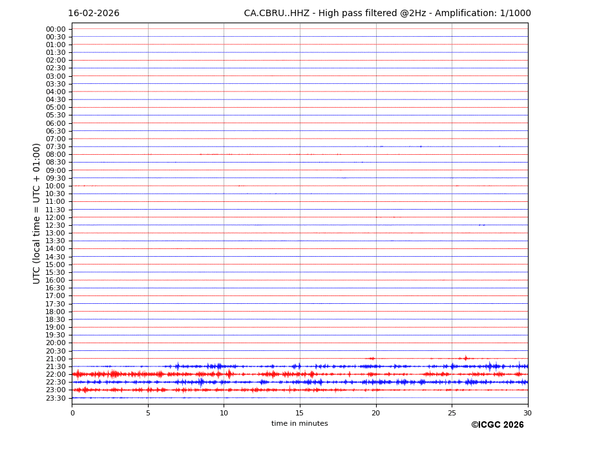Click the 0 minute tick label

[x=72, y=413]
